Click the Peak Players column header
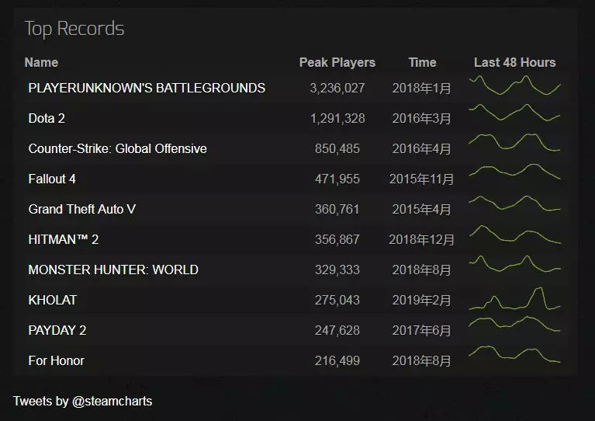Image resolution: width=595 pixels, height=421 pixels. (x=337, y=62)
